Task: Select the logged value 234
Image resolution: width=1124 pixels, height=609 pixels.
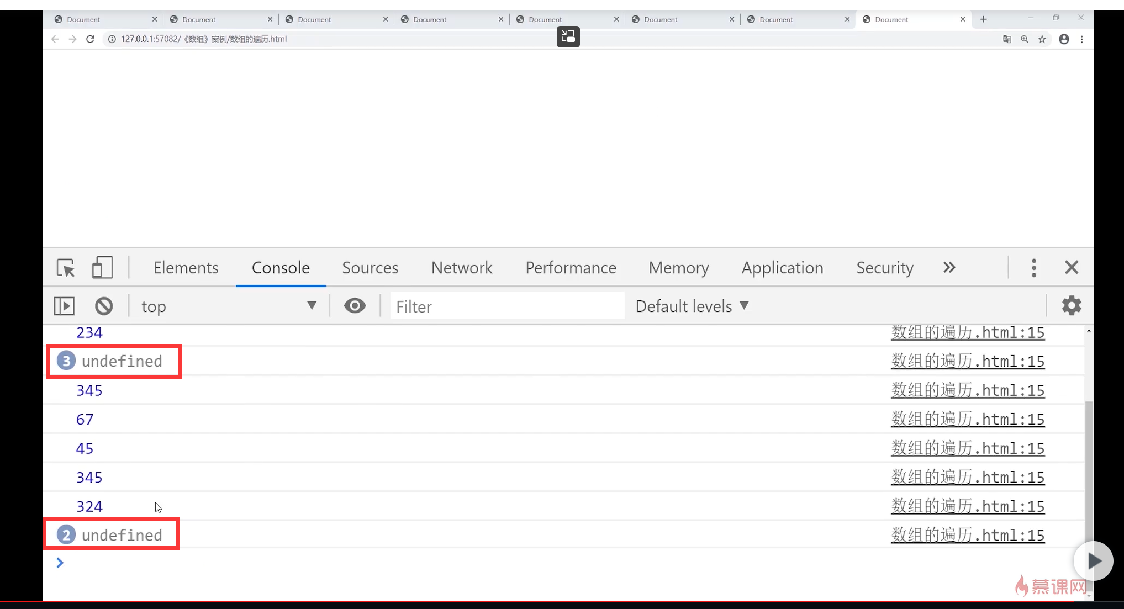Action: (89, 332)
